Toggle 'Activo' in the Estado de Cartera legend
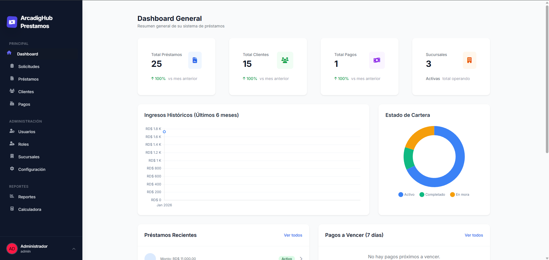The image size is (549, 260). 406,195
